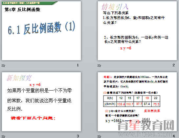Click the animation star icon below slide 3
179x138 pixels.
(3, 136)
